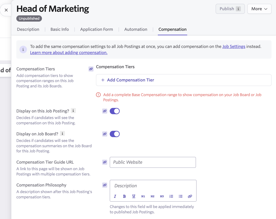Viewport: 276px width, 219px height.
Task: Click link icon for Compensation Tier Guide URL
Action: [105, 162]
